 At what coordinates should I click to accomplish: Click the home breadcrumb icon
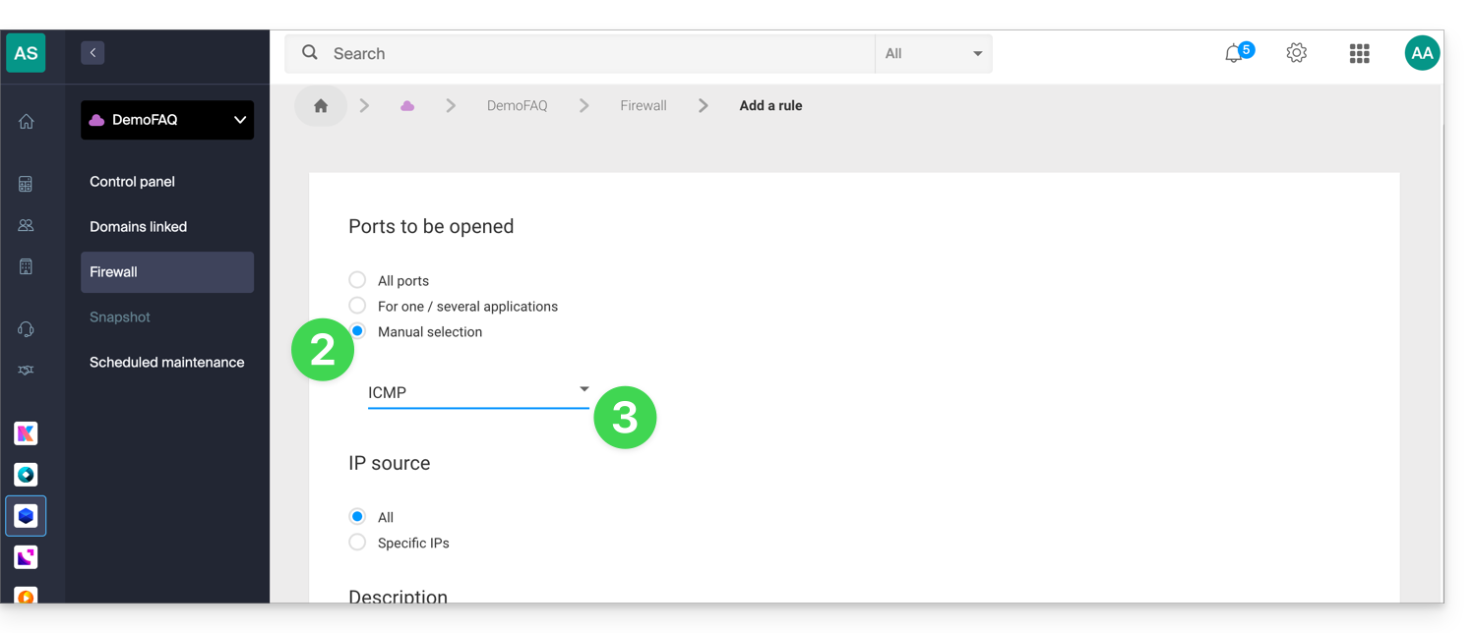tap(321, 106)
